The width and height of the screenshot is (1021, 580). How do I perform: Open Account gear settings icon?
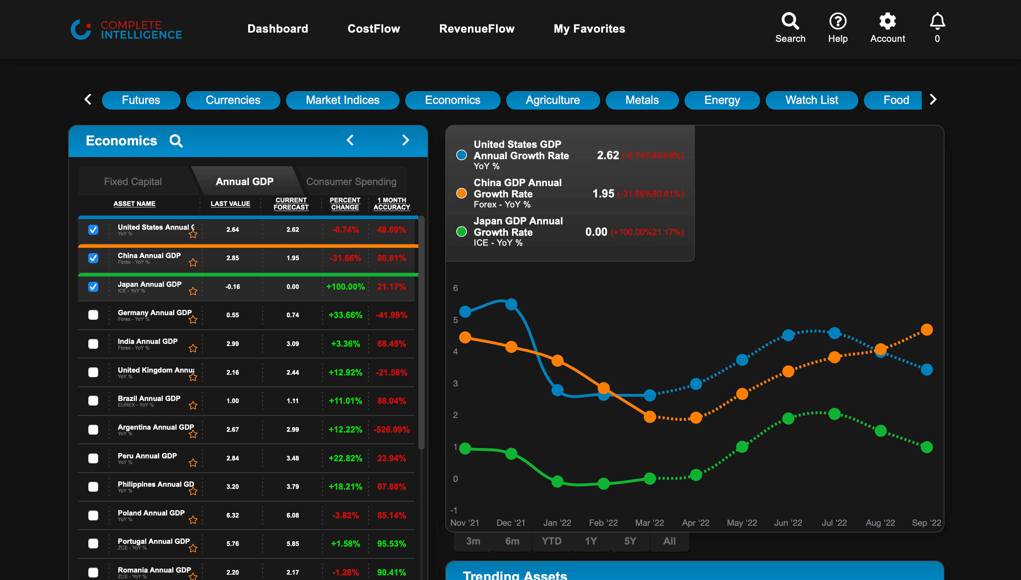click(x=887, y=22)
